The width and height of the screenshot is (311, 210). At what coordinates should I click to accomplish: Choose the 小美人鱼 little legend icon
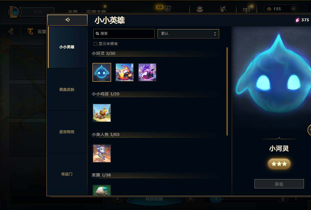pos(102,153)
